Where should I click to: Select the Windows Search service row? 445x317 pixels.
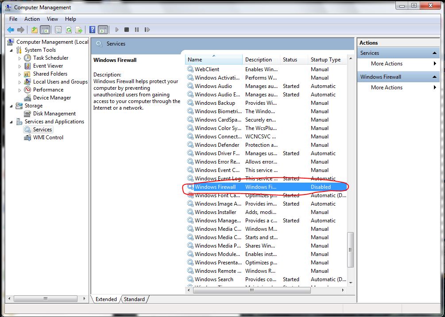(x=266, y=279)
